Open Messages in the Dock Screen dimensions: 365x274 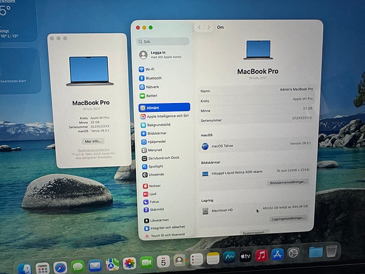(x=77, y=266)
